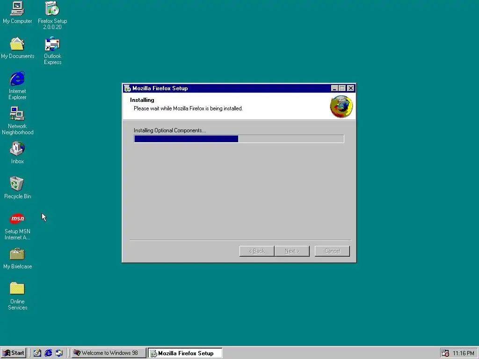Image resolution: width=479 pixels, height=359 pixels.
Task: Click the installation progress bar
Action: [x=239, y=139]
